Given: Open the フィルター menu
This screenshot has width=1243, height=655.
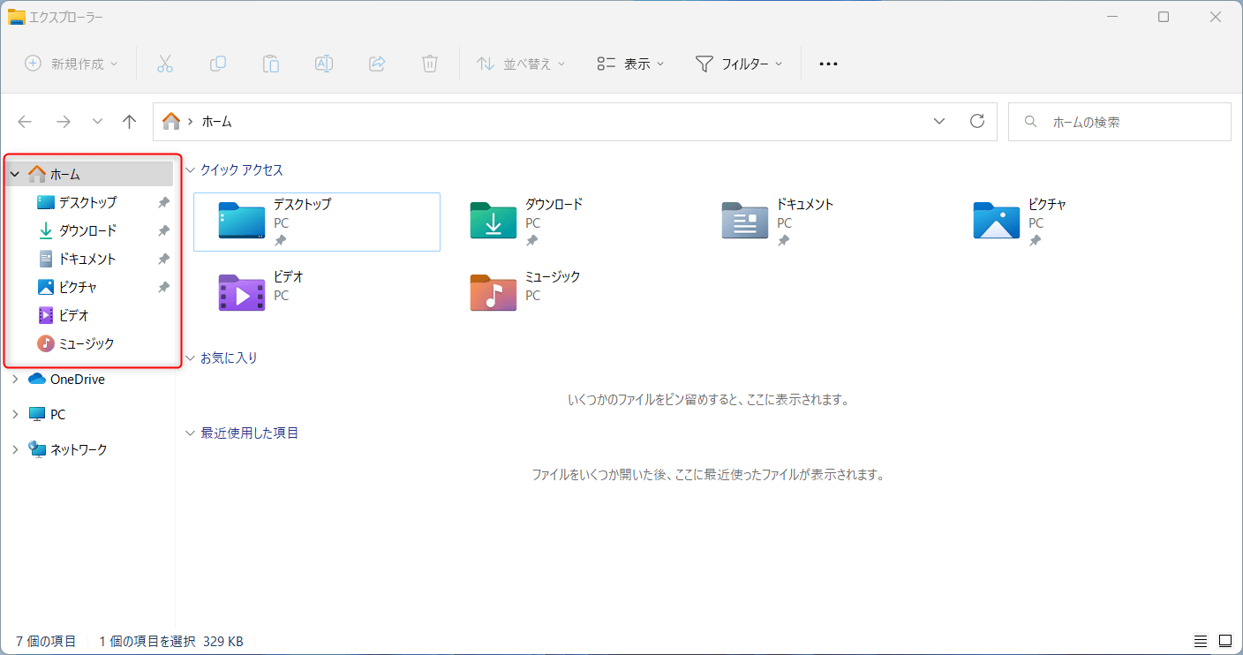Looking at the screenshot, I should tap(739, 64).
